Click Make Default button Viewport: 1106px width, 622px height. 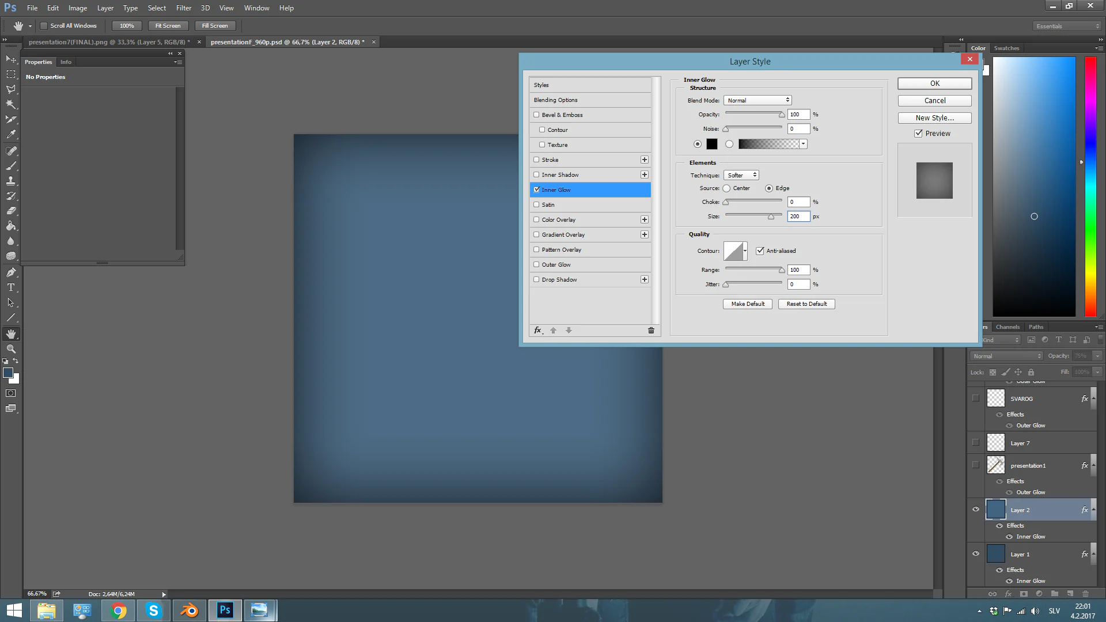tap(748, 304)
